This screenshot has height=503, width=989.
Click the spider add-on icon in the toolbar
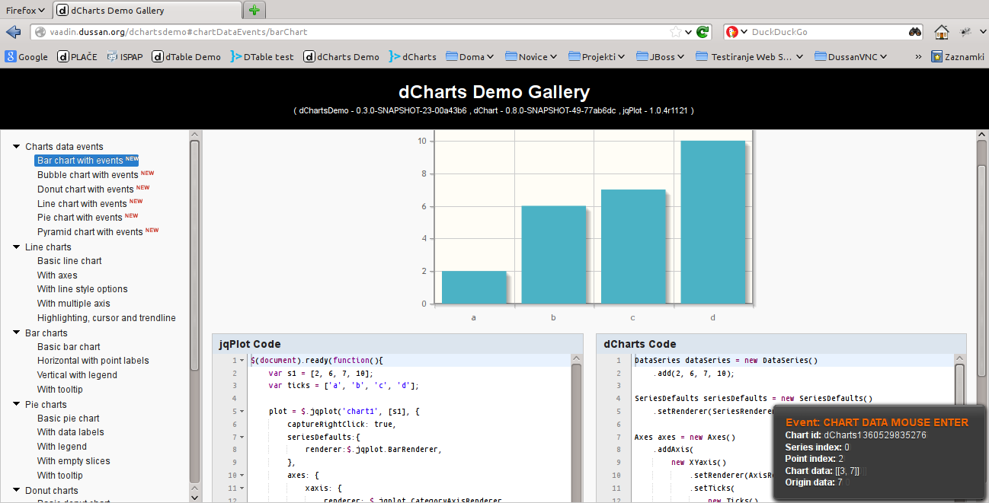[965, 32]
